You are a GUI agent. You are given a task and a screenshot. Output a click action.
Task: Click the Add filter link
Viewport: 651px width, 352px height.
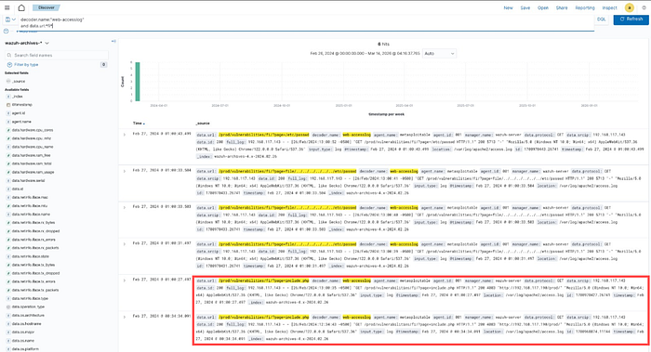[26, 31]
